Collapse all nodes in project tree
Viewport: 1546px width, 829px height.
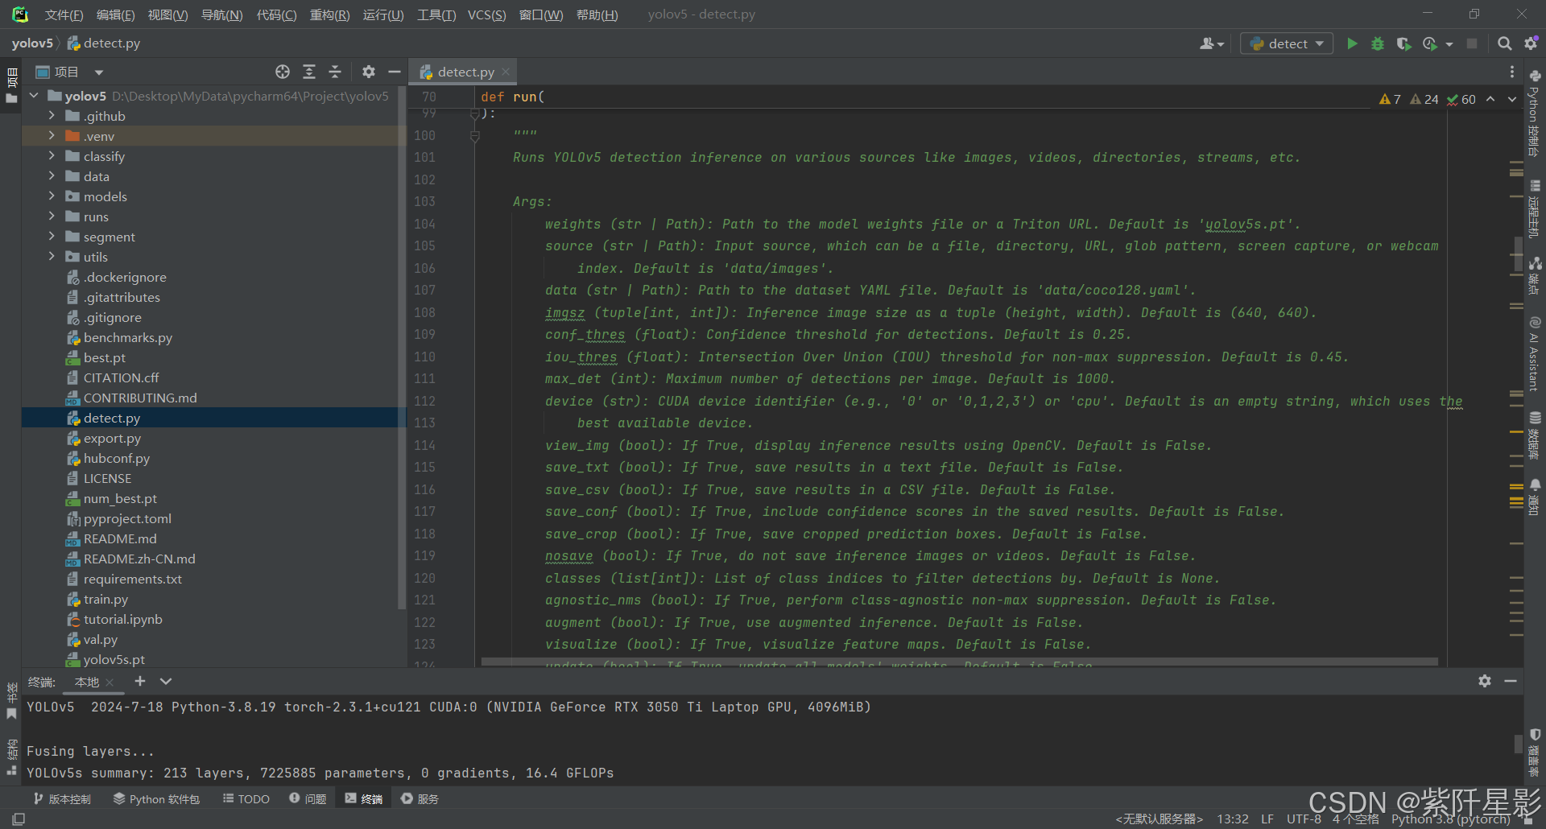coord(335,72)
